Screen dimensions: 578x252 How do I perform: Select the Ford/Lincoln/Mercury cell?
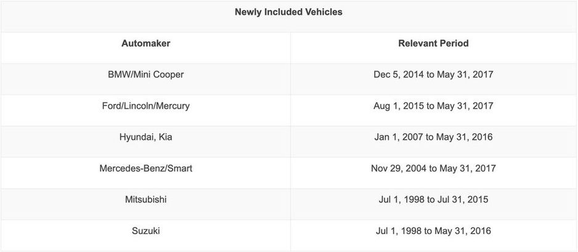[x=146, y=106]
